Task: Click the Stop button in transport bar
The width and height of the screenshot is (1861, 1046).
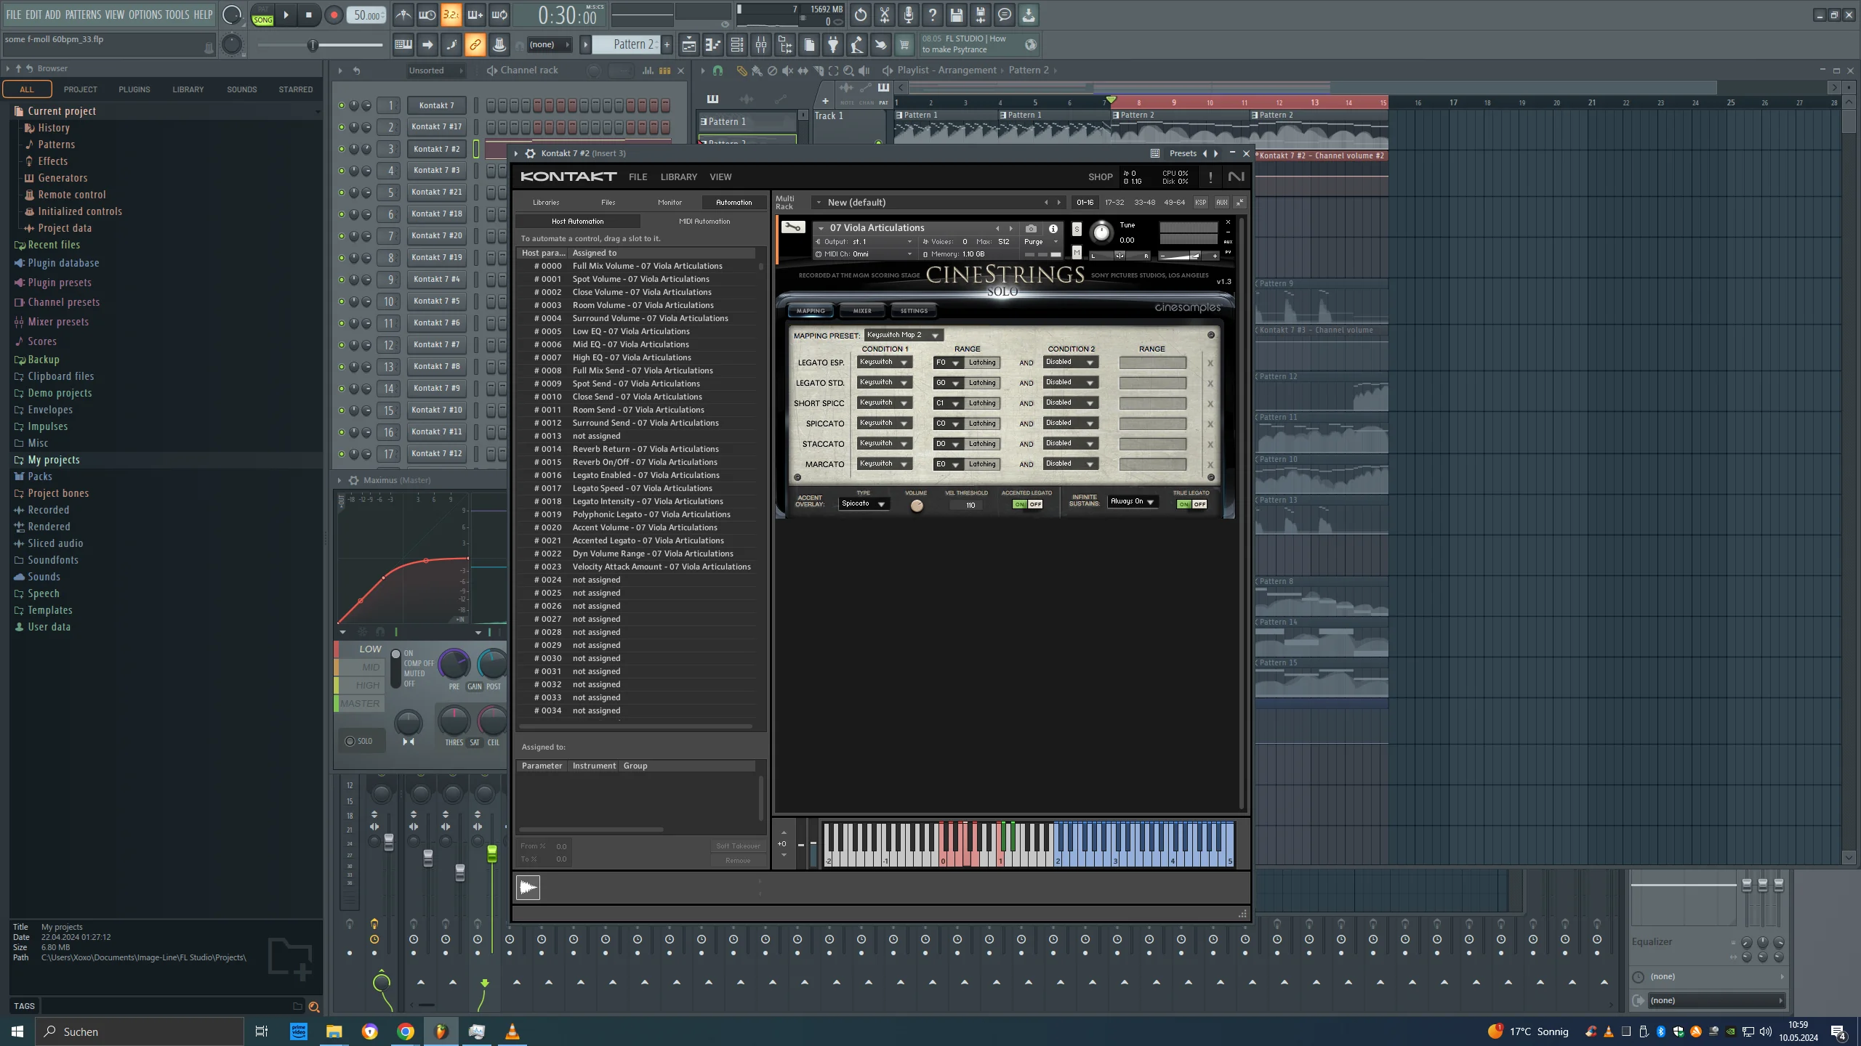Action: pos(309,15)
